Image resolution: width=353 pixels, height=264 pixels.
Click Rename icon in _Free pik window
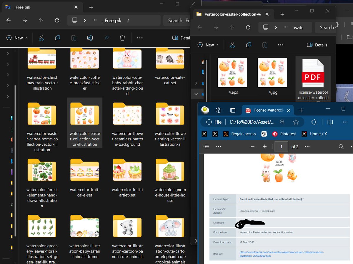90,38
